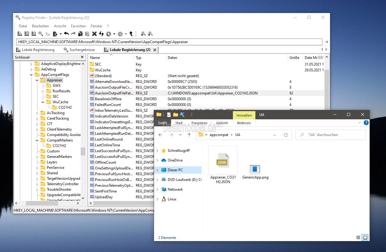The width and height of the screenshot is (386, 252).
Task: Click the Properties icon in Explorer title bar
Action: tap(169, 115)
